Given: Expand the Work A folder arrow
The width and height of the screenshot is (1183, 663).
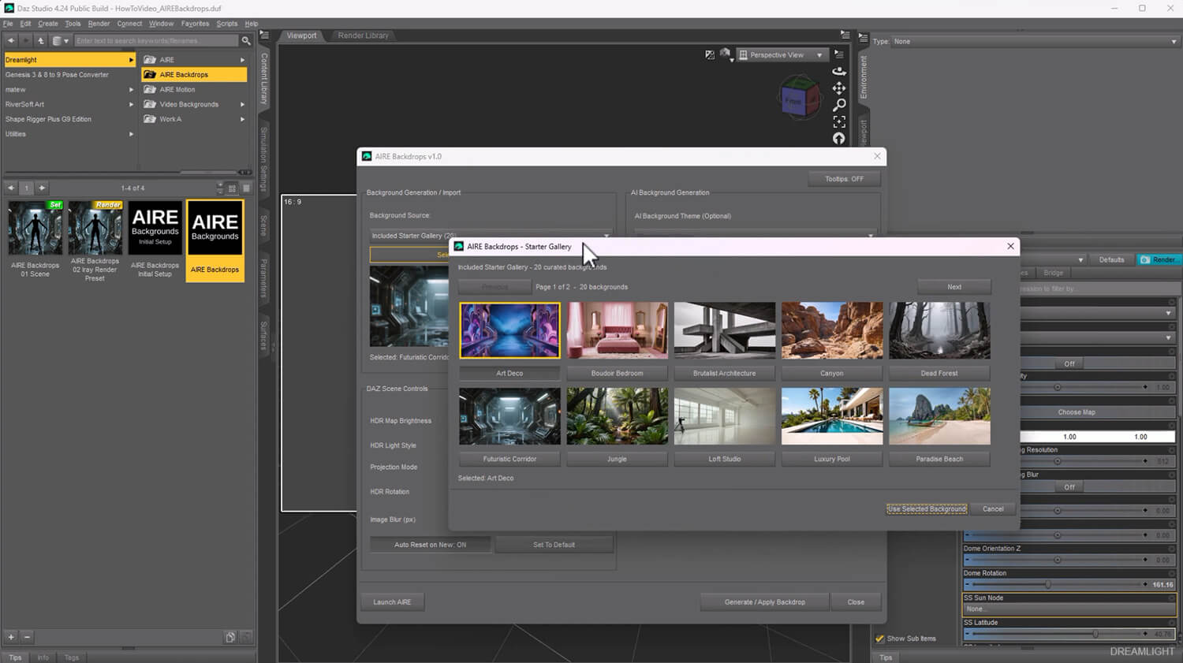Looking at the screenshot, I should coord(242,119).
